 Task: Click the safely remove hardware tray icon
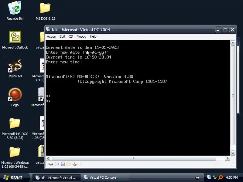(x=215, y=177)
